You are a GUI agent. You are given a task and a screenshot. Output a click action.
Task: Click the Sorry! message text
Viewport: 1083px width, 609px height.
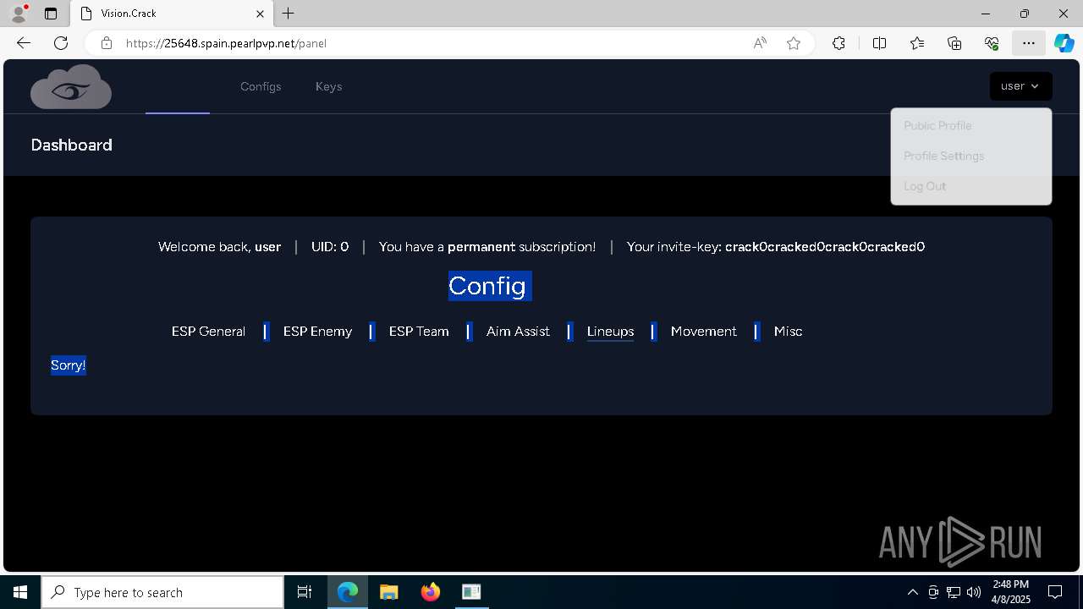pos(68,365)
